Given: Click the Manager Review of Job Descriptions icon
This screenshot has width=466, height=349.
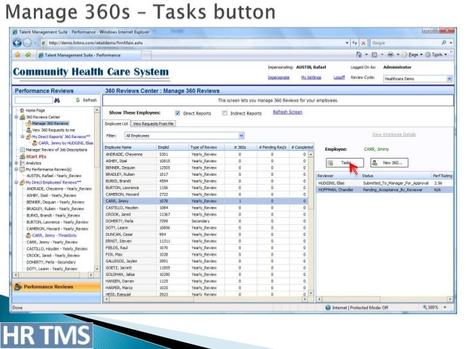Looking at the screenshot, I should tap(22, 150).
